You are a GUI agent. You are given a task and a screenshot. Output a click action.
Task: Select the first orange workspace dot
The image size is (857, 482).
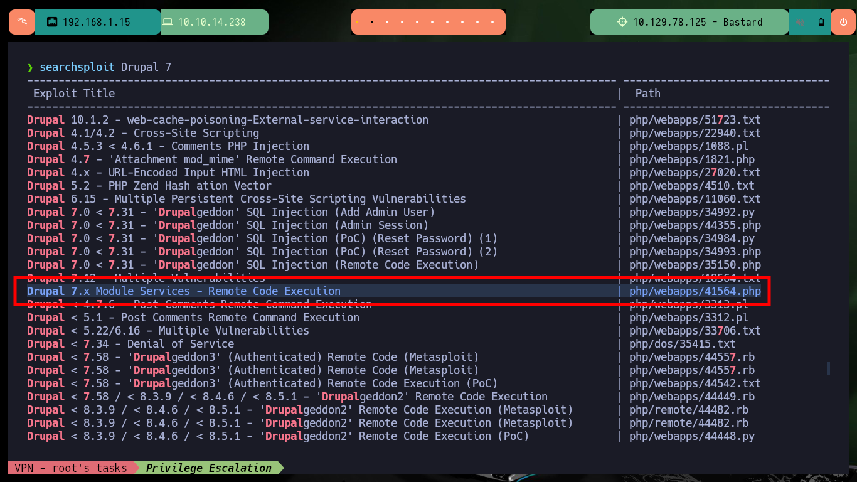(x=357, y=22)
